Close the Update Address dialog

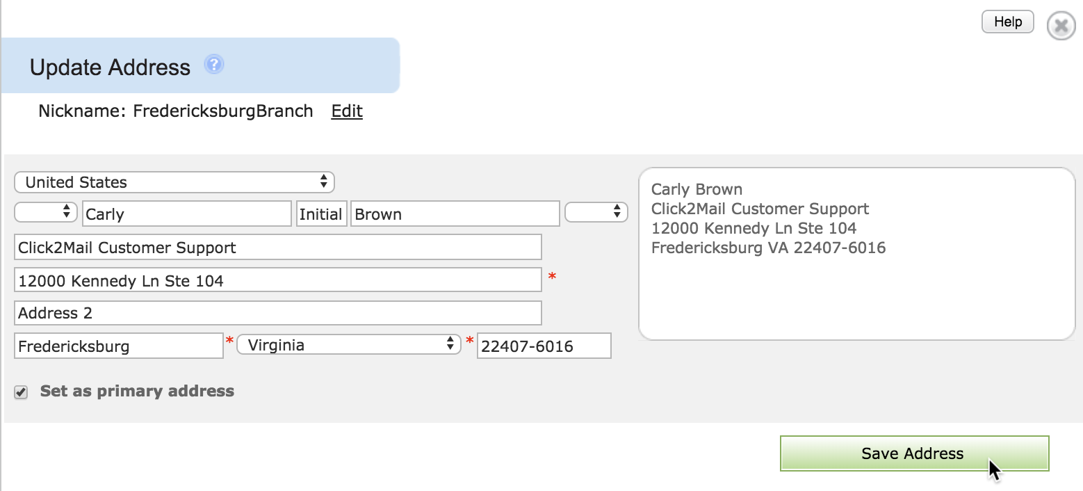[1061, 26]
